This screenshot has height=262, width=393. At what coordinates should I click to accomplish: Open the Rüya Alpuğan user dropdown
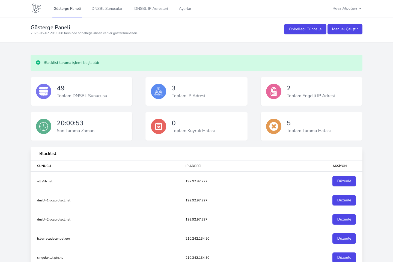pos(347,8)
